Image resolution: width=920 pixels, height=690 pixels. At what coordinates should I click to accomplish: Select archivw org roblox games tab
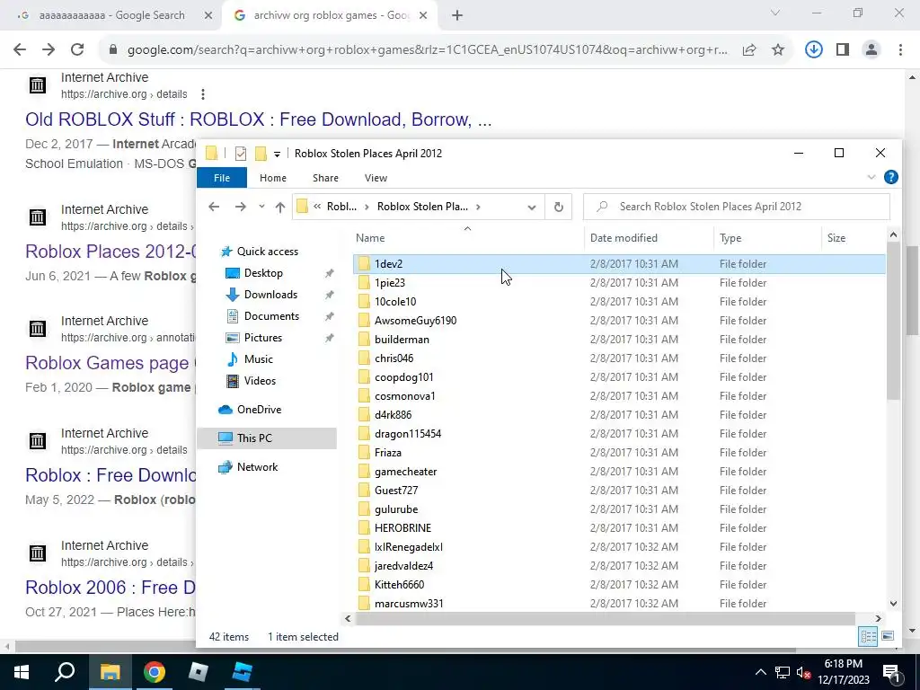[332, 16]
